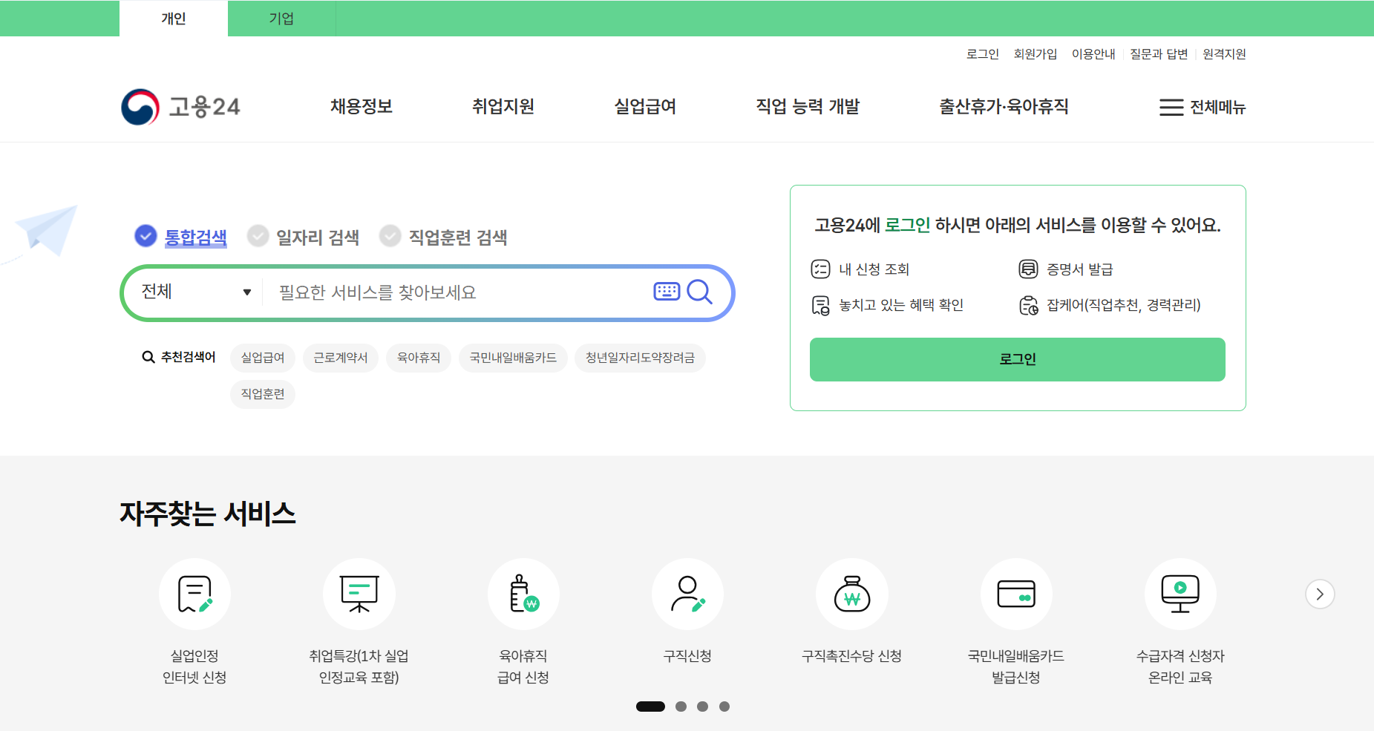The image size is (1374, 731).
Task: Click the virtual keyboard icon in search bar
Action: tap(667, 291)
